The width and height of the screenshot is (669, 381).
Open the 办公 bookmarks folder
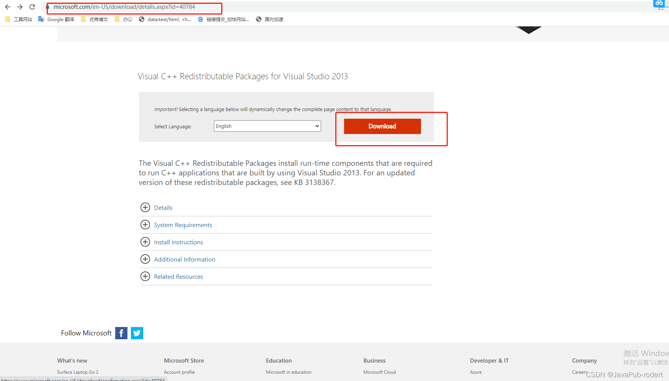tap(123, 19)
